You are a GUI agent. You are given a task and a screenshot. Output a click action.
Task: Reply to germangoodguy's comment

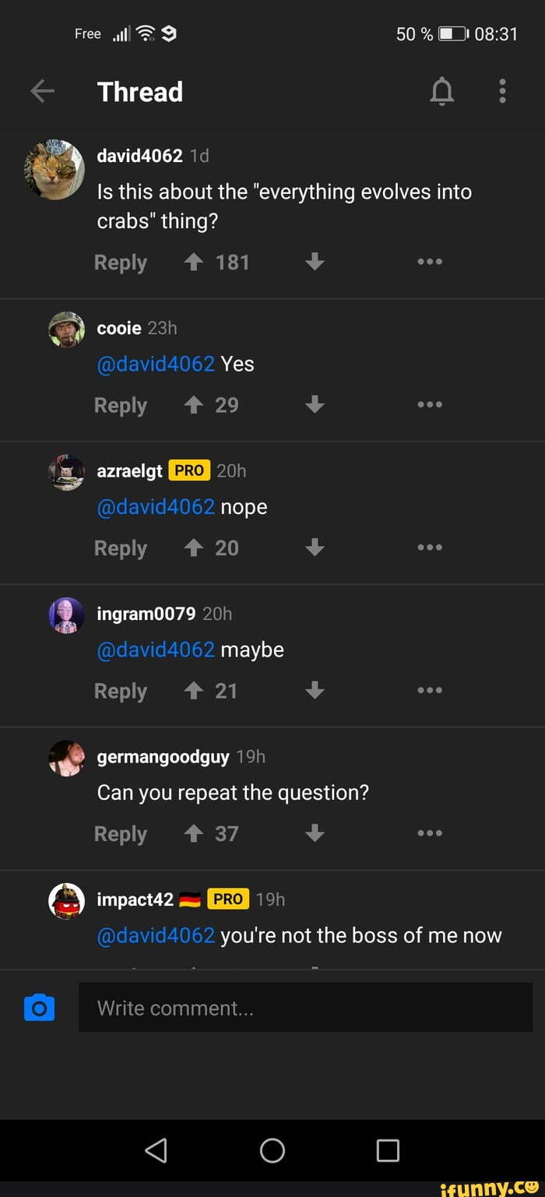tap(121, 834)
